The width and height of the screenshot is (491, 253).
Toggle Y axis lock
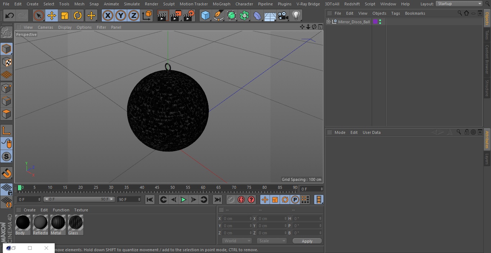click(121, 15)
